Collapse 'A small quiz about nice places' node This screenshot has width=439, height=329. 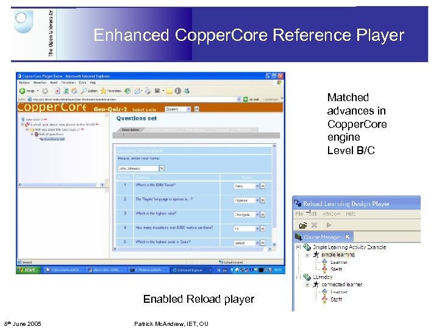click(x=23, y=124)
